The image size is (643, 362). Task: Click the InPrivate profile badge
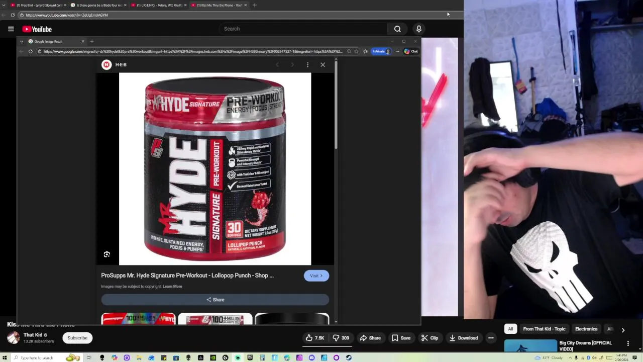tap(381, 51)
